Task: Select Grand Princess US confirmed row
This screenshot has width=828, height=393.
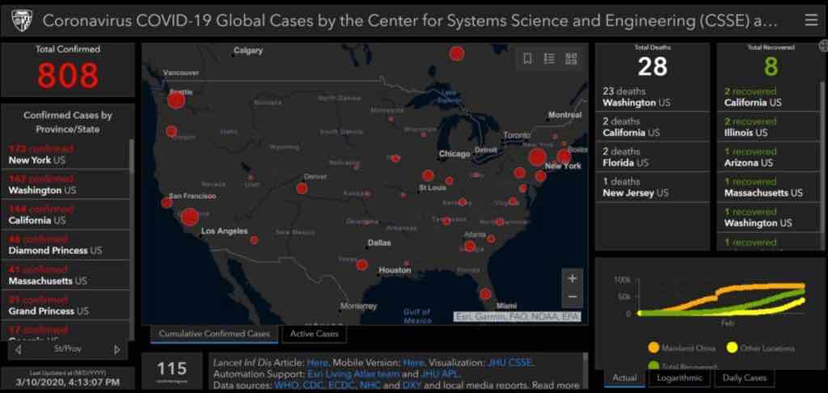Action: point(66,306)
